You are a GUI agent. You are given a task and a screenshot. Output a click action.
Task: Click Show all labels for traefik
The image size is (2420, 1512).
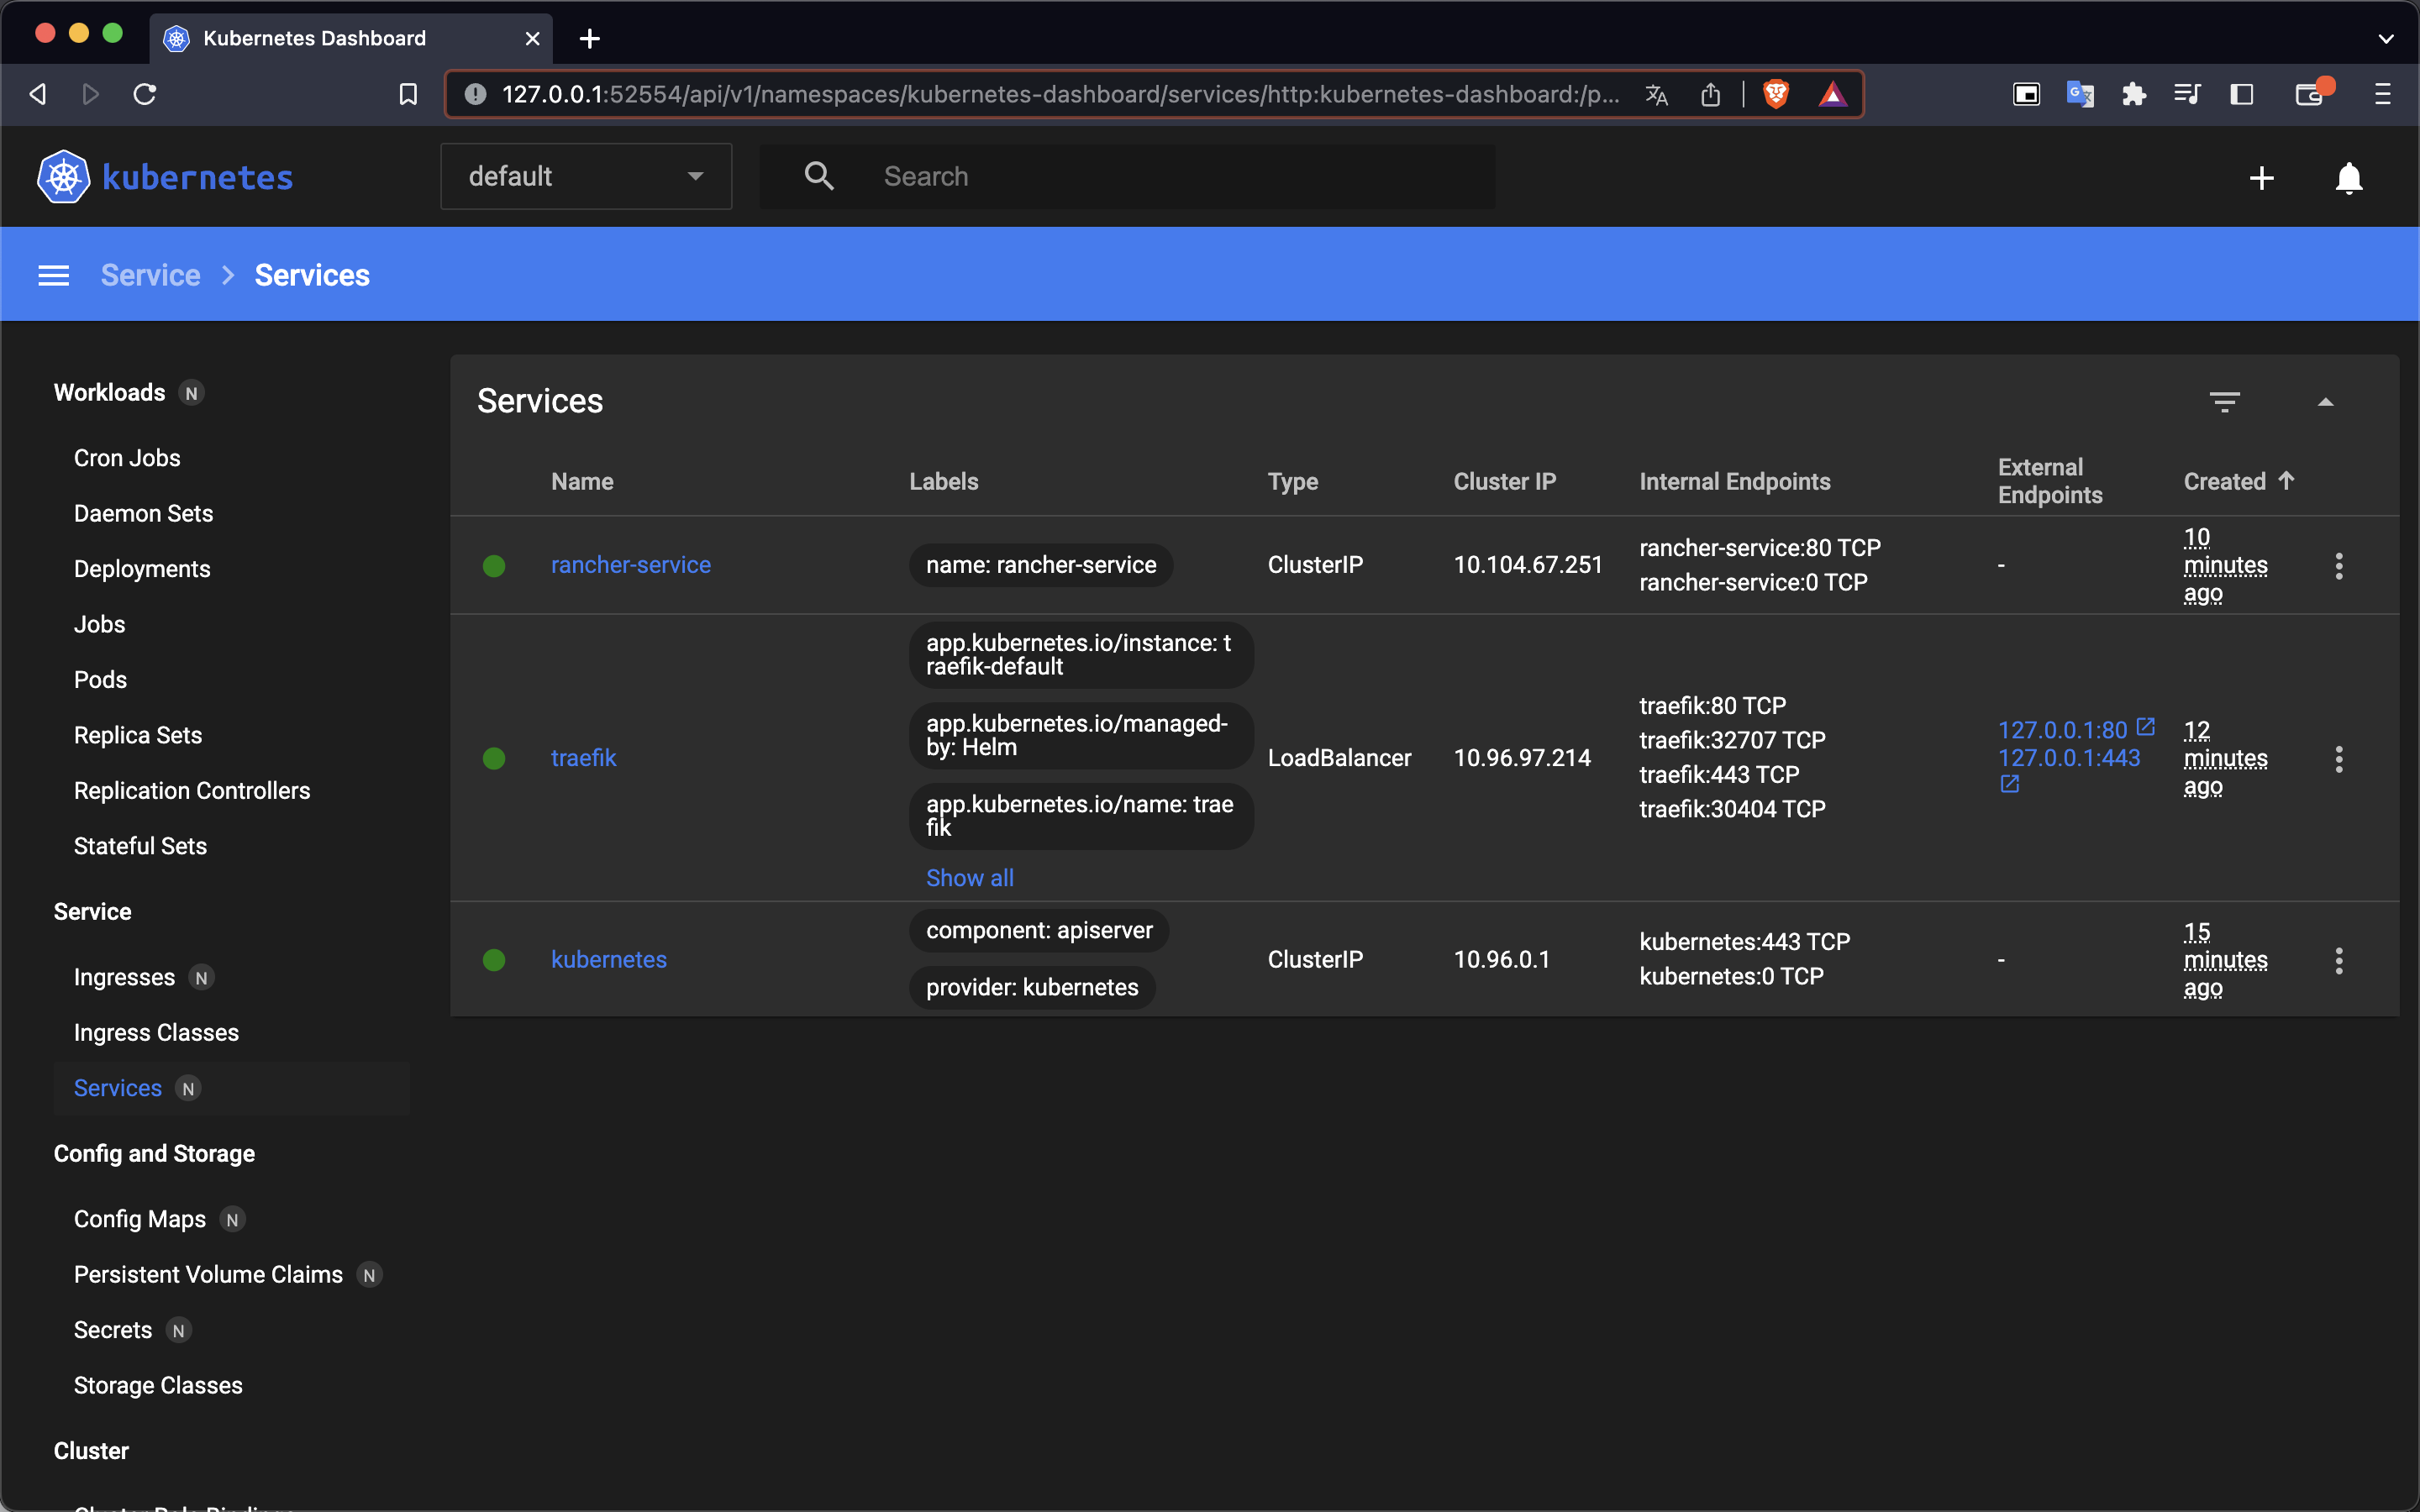coord(970,878)
